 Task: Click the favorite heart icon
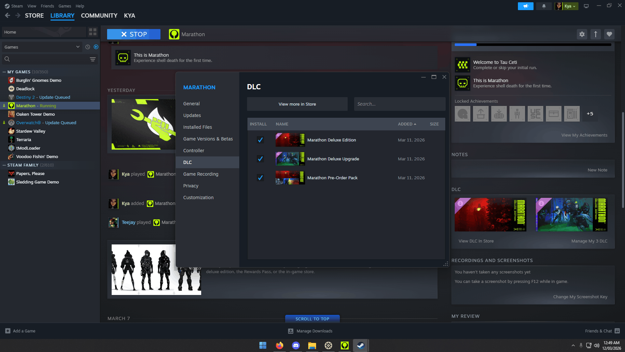[x=609, y=34]
